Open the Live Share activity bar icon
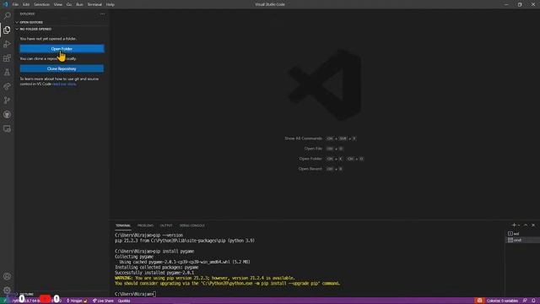Screen dimensions: 540x304 click(x=7, y=86)
